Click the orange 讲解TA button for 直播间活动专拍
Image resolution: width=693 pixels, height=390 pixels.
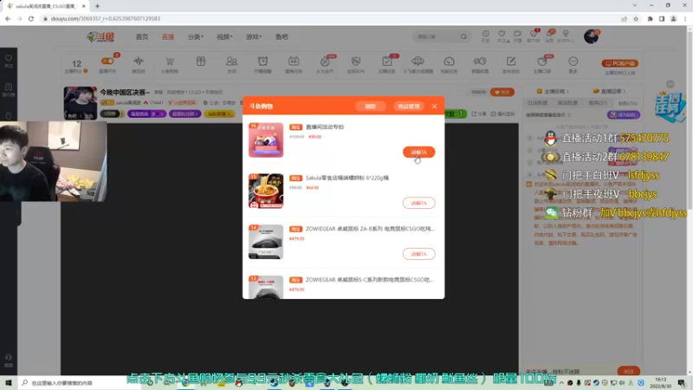point(418,153)
